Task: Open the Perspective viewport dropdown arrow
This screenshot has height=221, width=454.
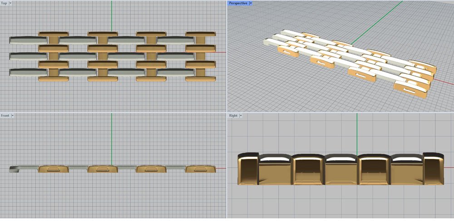Action: click(251, 3)
